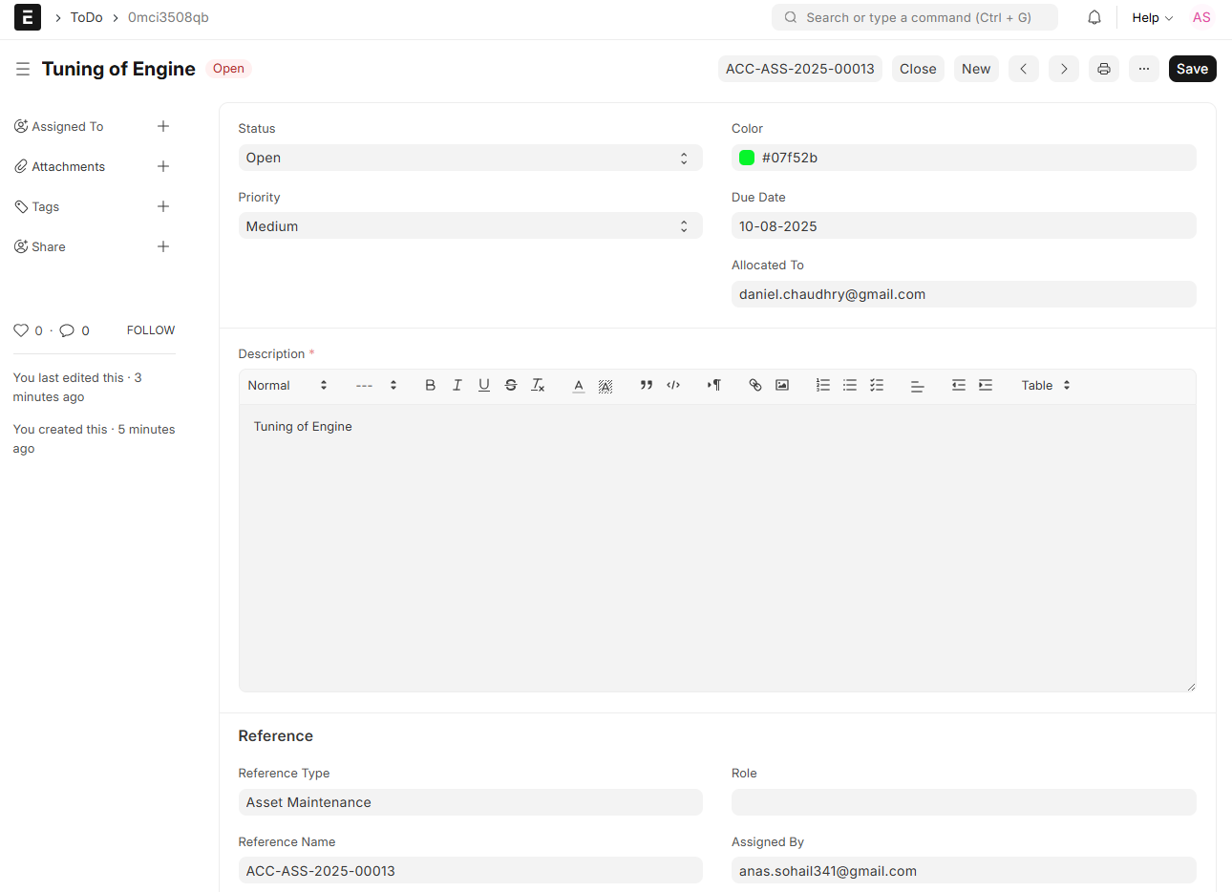Image resolution: width=1232 pixels, height=892 pixels.
Task: Click the blockquote icon in toolbar
Action: (x=647, y=385)
